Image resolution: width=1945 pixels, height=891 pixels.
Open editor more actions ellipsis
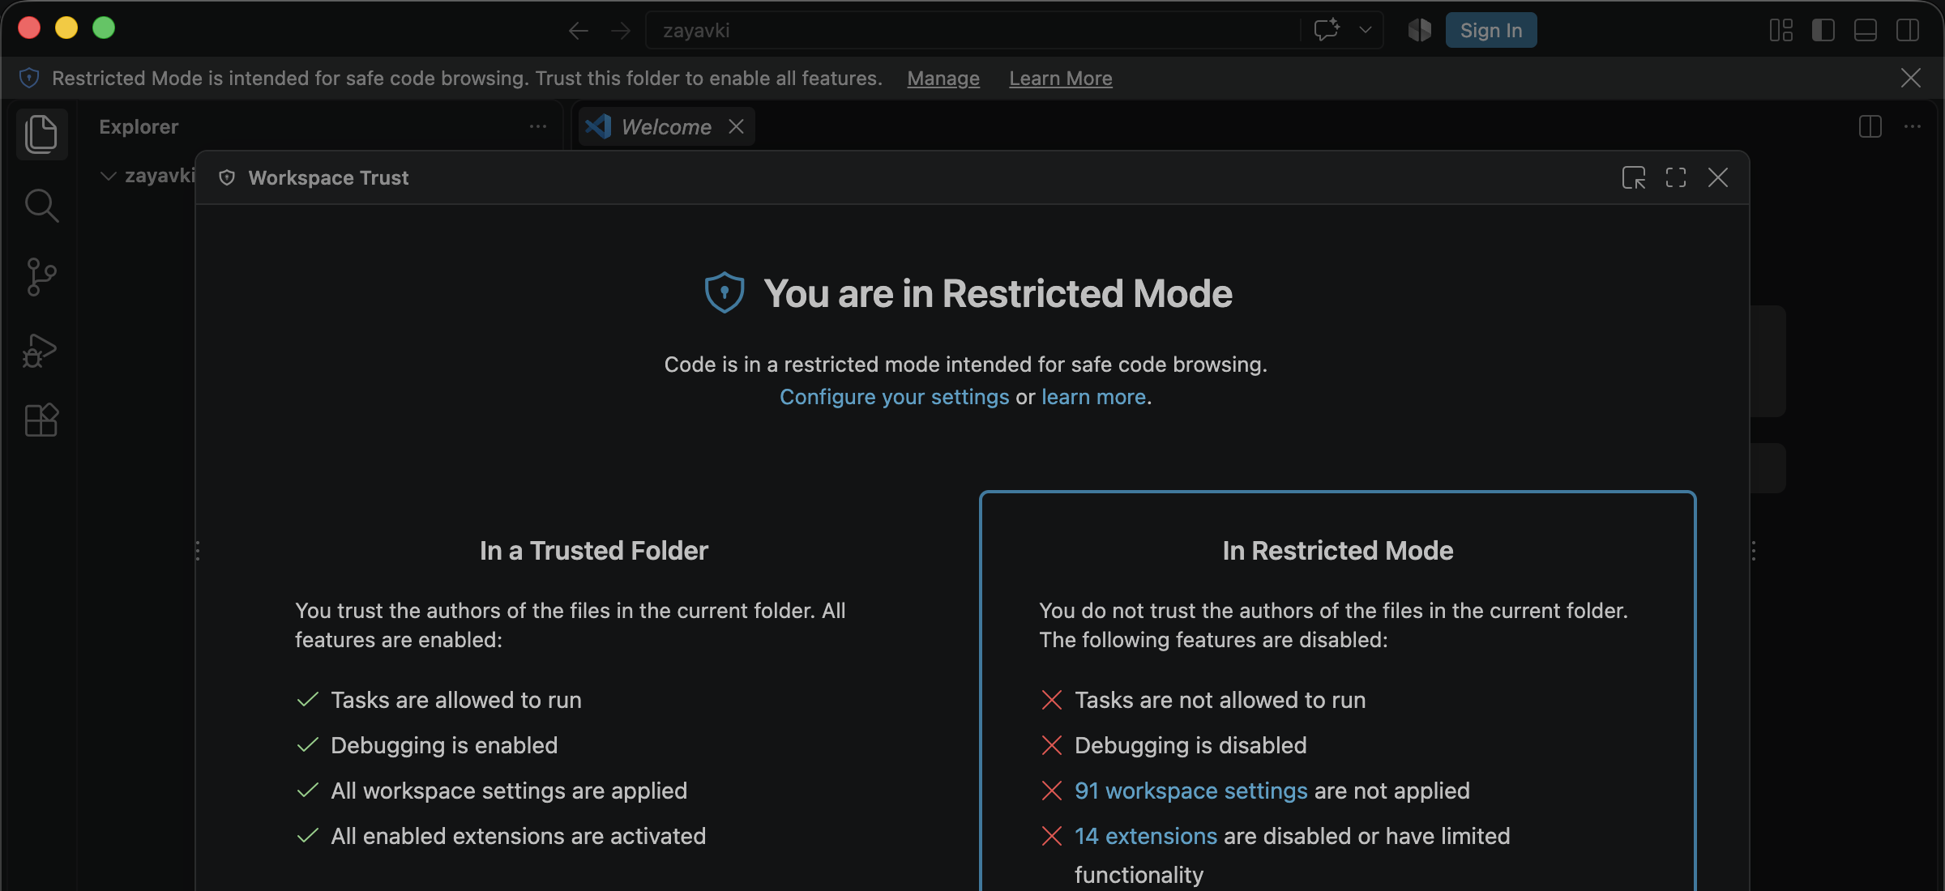tap(1913, 126)
